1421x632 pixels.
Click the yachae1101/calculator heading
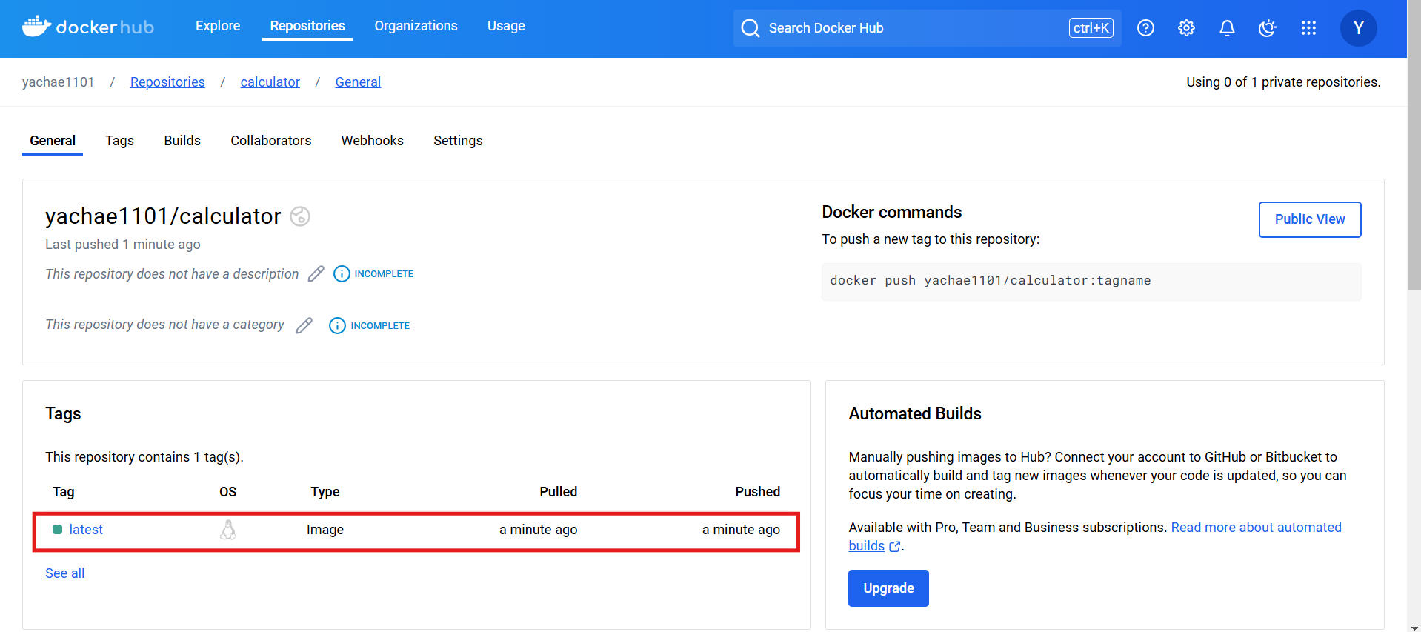click(163, 216)
